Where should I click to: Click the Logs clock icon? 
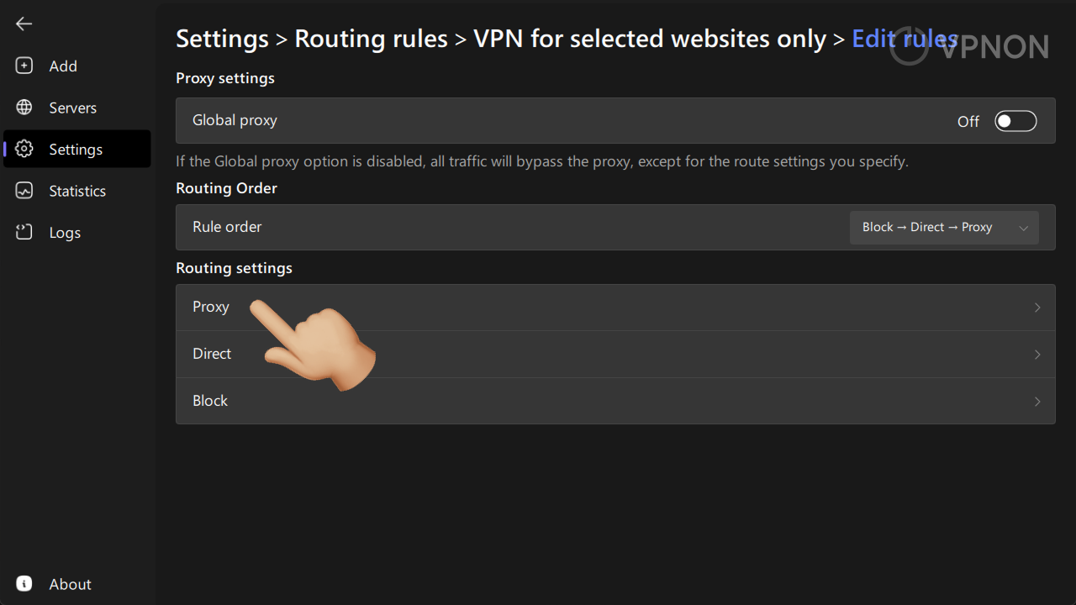point(24,233)
